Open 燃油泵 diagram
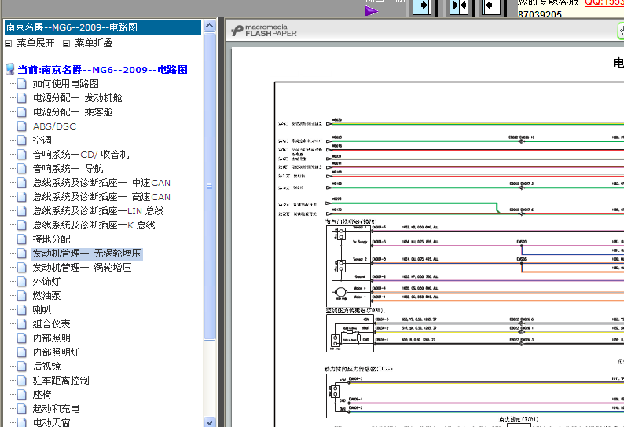Viewport: 624px width, 427px height. pos(46,296)
